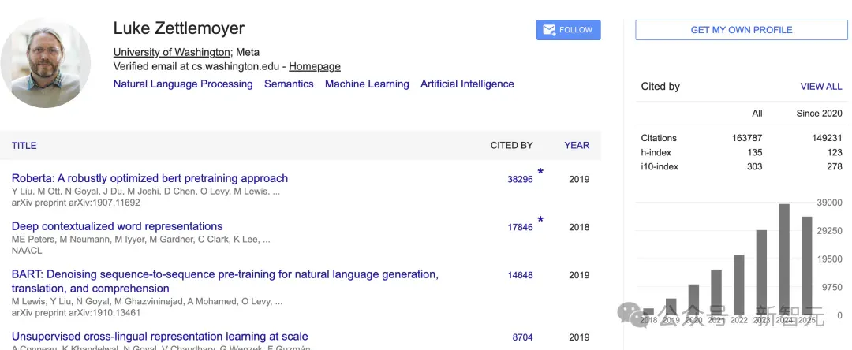Image resolution: width=852 pixels, height=350 pixels.
Task: Open the 38296 citation count link
Action: pos(520,179)
